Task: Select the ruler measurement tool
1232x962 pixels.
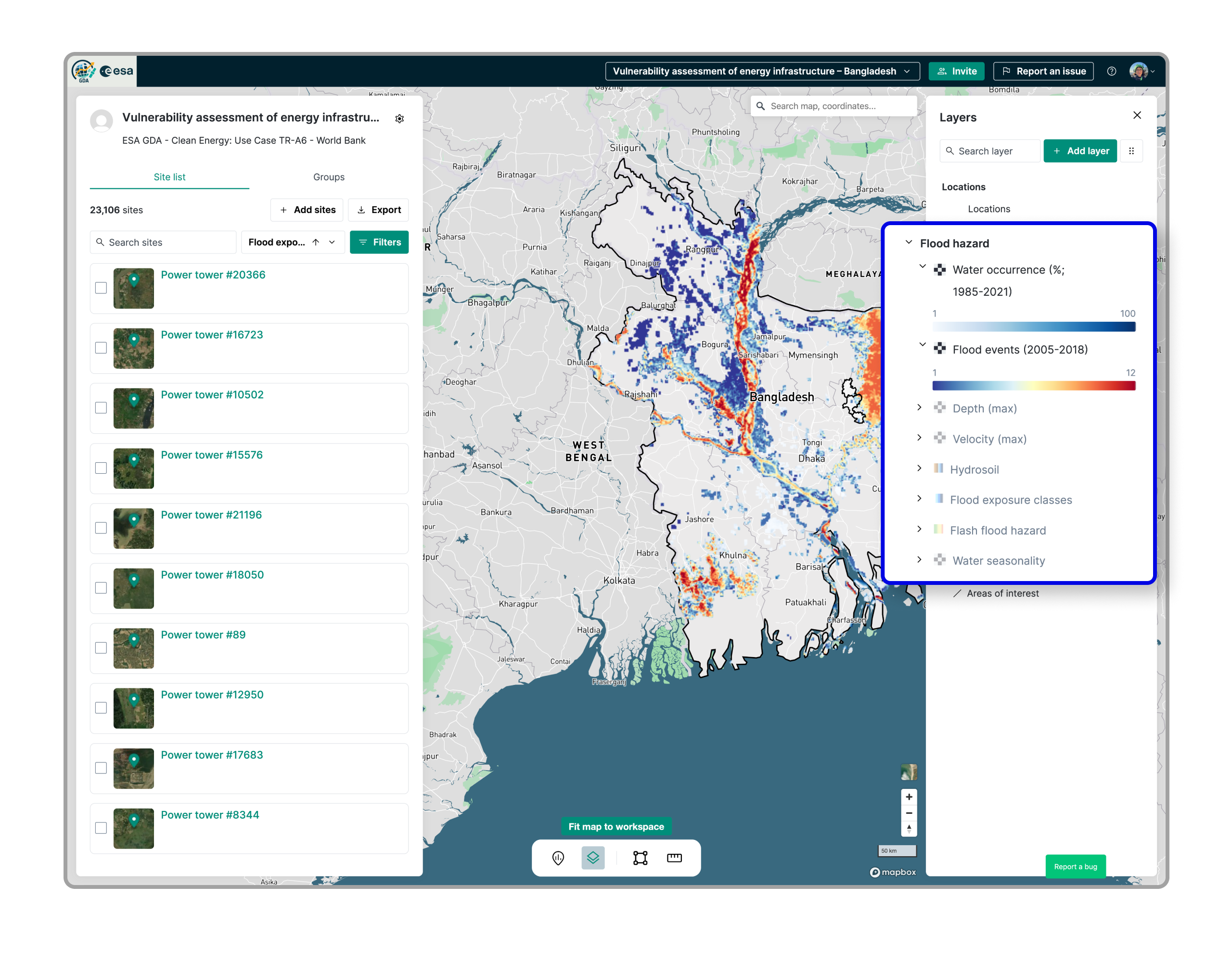Action: pyautogui.click(x=674, y=858)
